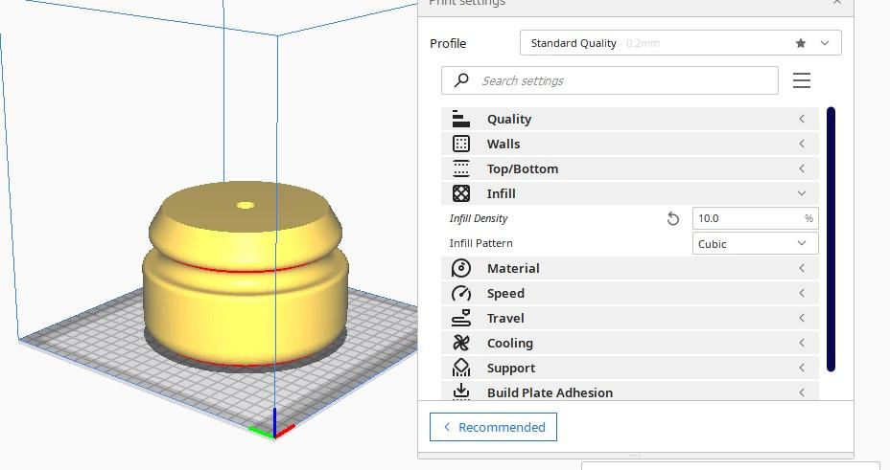
Task: Click the Infill Density value field
Action: point(755,218)
